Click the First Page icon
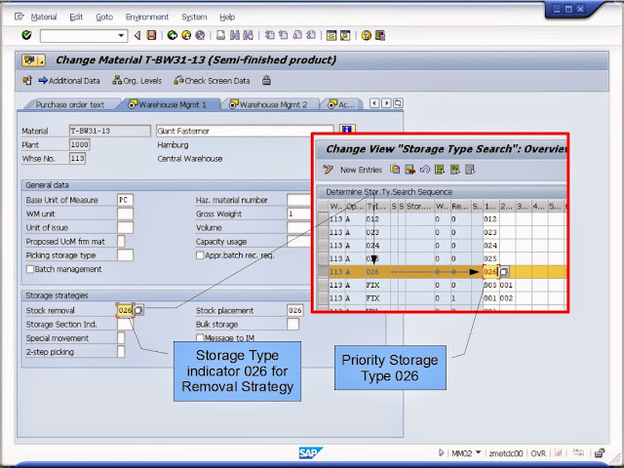624x468 pixels. 270,35
